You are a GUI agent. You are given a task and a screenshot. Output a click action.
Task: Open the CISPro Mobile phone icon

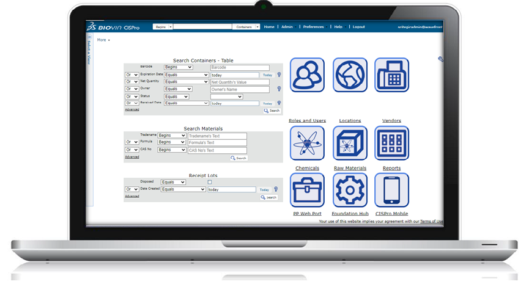391,190
